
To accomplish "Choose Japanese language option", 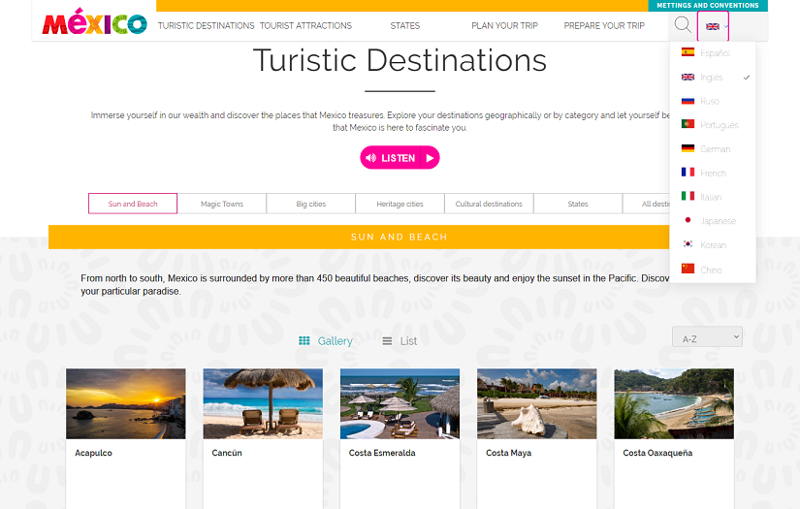I will [x=713, y=221].
